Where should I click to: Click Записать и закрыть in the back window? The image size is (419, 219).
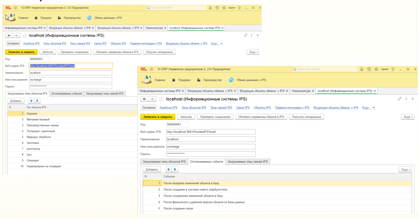pos(21,52)
